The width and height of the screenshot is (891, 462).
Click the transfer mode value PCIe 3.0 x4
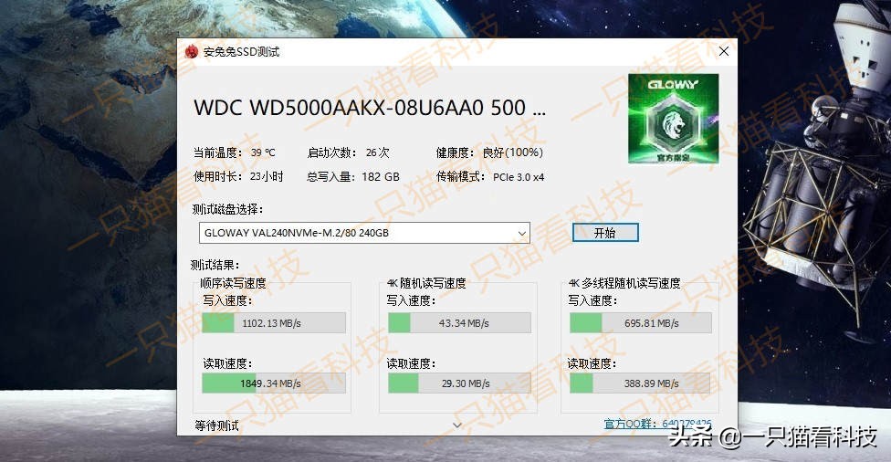(x=519, y=177)
